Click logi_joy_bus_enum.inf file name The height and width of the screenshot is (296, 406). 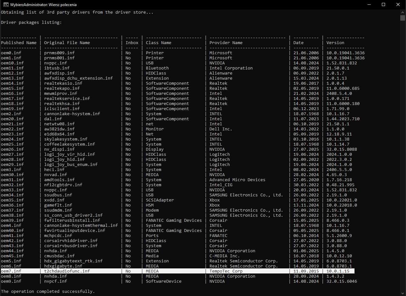71,165
